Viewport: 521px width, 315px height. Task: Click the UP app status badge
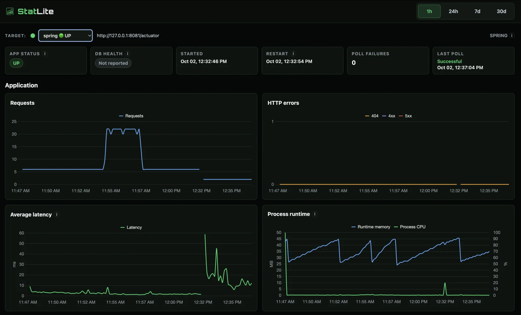[16, 63]
